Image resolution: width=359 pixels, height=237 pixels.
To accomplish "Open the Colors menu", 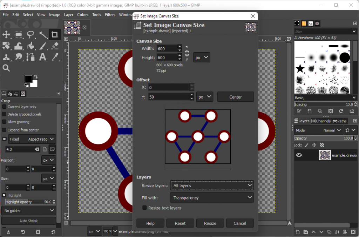I will tap(83, 15).
